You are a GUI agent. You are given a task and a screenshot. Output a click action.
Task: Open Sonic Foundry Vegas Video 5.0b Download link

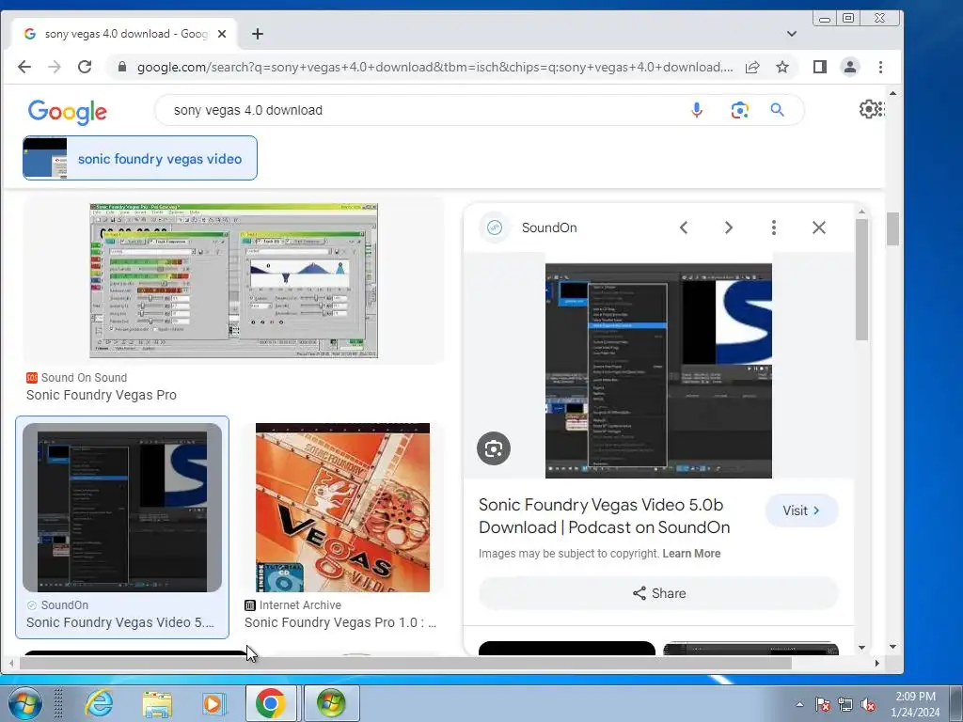605,516
